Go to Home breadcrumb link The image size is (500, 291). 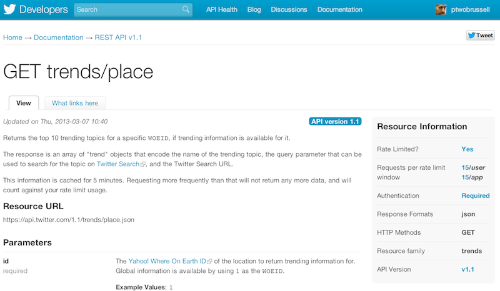12,37
